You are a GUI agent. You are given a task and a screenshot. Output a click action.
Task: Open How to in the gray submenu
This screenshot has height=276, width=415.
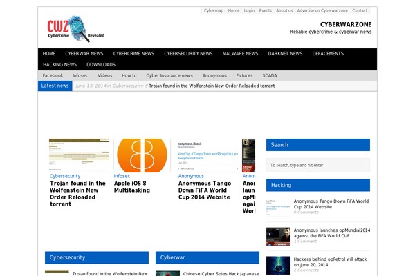coord(129,75)
